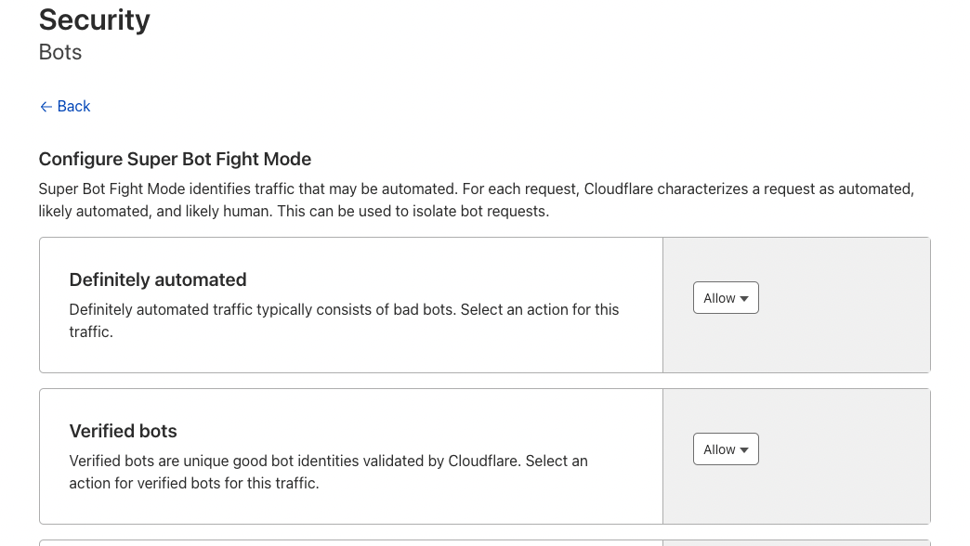Click the Security page heading area

(x=94, y=19)
